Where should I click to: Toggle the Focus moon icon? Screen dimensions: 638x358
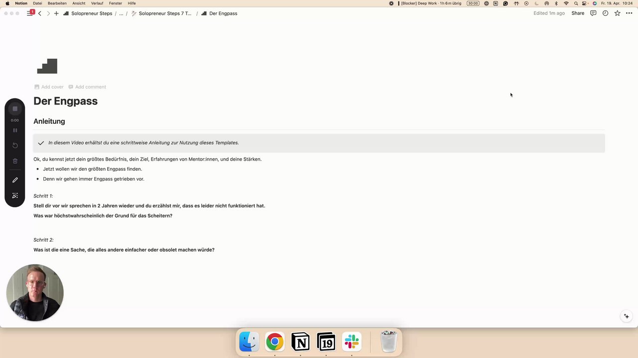coord(537,3)
